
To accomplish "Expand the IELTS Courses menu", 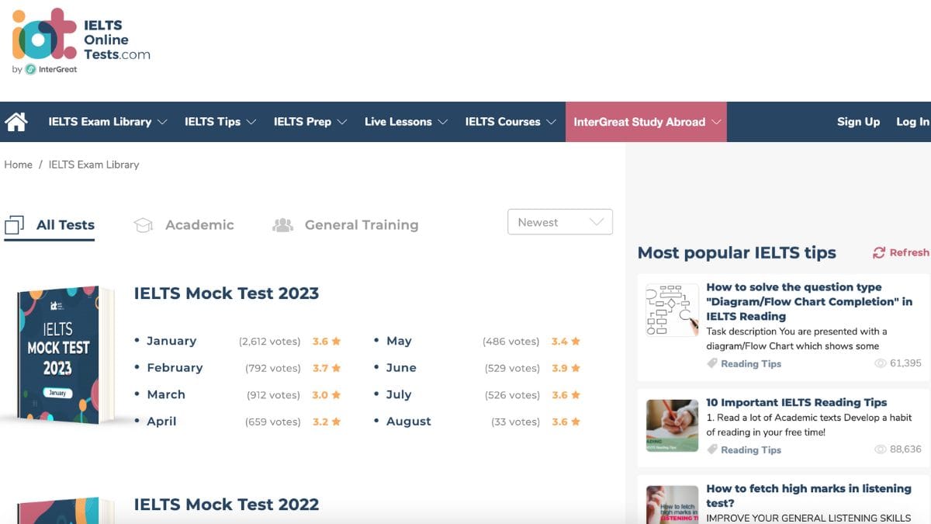I will [511, 122].
